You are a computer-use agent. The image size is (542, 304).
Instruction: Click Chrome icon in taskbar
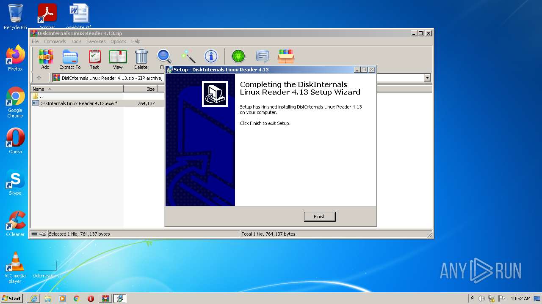click(77, 299)
